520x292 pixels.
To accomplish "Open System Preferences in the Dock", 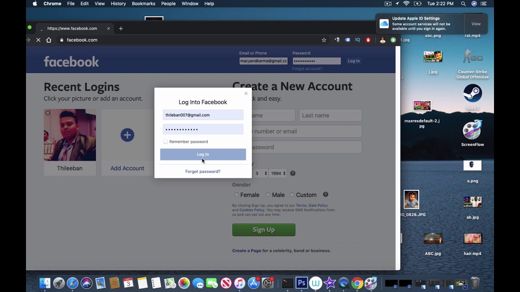I will [268, 283].
